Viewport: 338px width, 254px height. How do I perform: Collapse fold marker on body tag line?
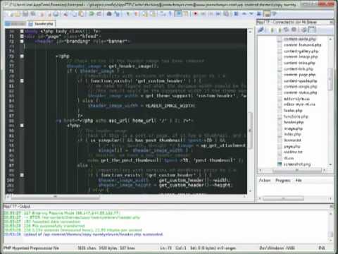pyautogui.click(x=22, y=31)
